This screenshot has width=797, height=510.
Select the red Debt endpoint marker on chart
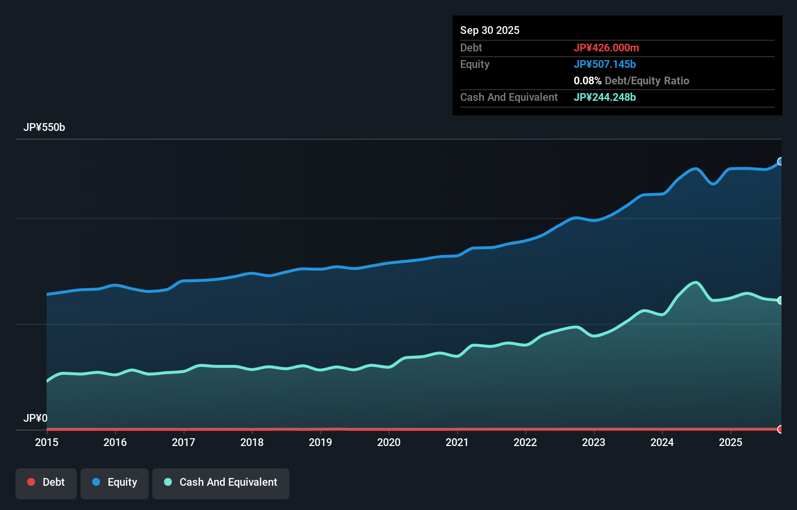[780, 430]
